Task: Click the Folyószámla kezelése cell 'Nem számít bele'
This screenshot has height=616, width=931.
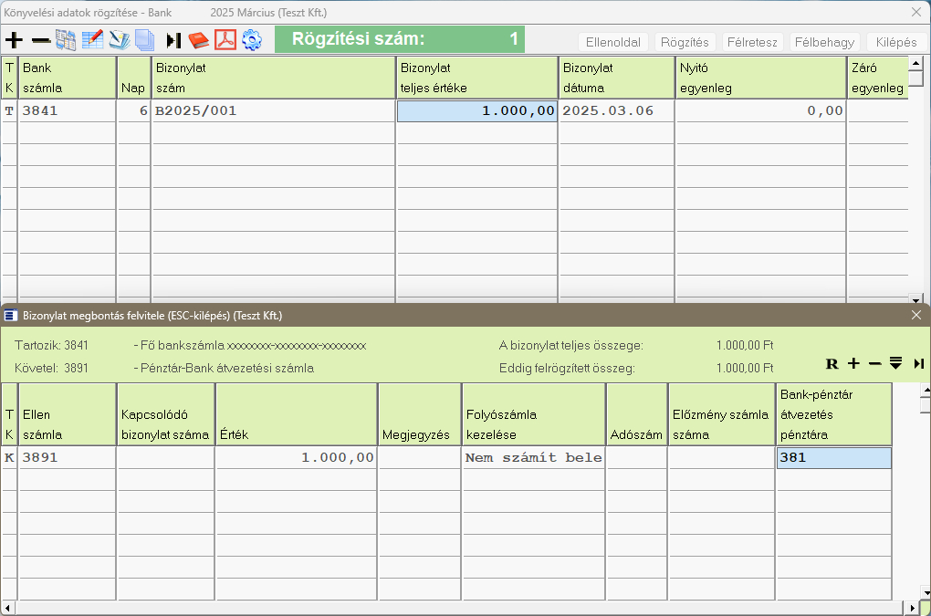Action: click(x=533, y=458)
